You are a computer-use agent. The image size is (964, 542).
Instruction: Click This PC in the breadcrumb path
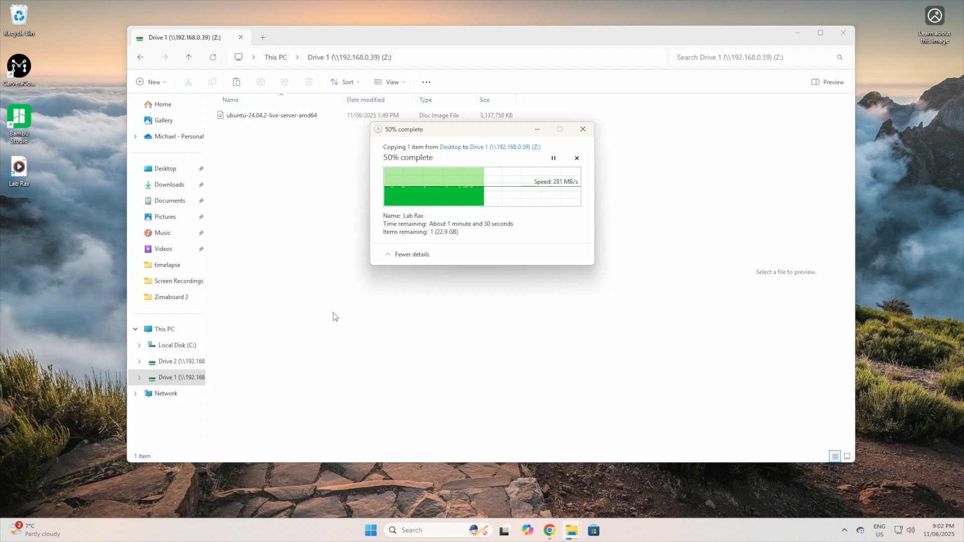(276, 57)
